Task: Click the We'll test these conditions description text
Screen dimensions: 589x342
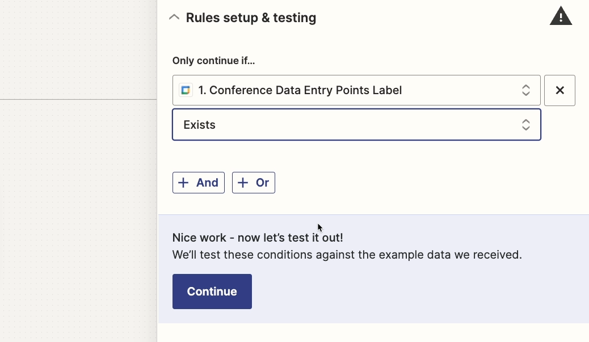Action: tap(347, 255)
